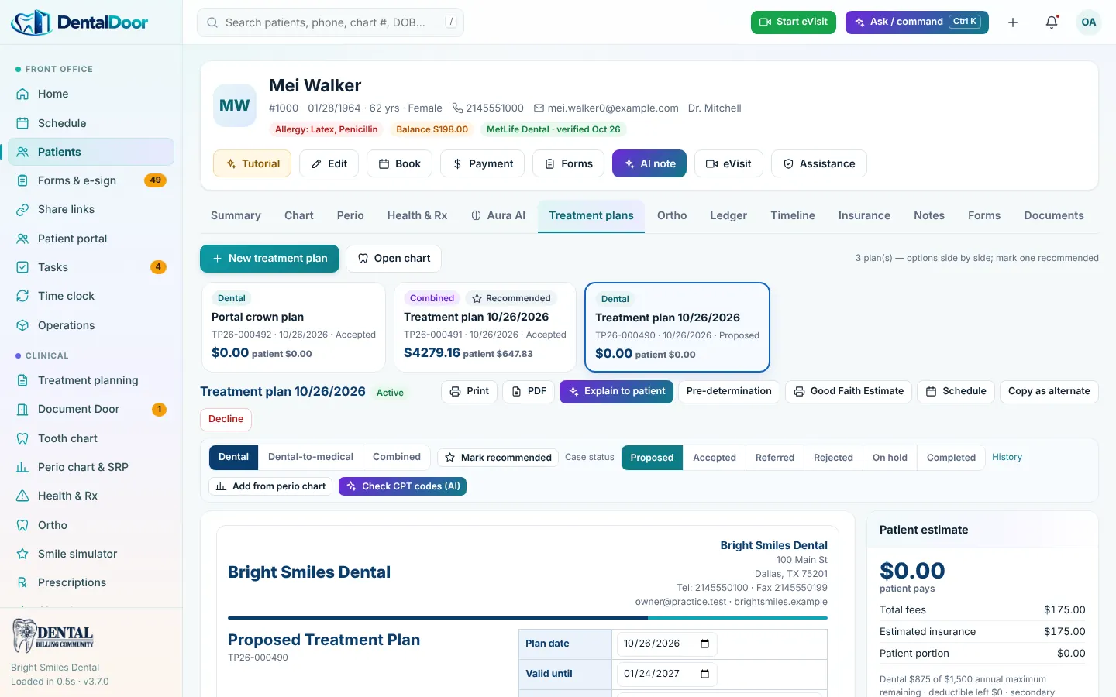Open Share links in sidebar
The width and height of the screenshot is (1116, 697).
coord(91,209)
